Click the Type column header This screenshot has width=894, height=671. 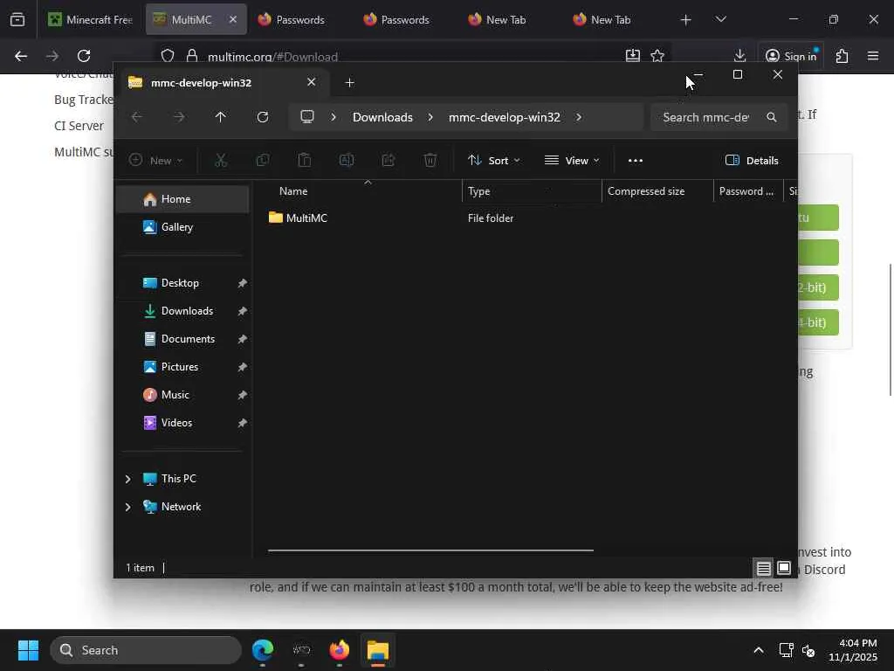pyautogui.click(x=532, y=191)
